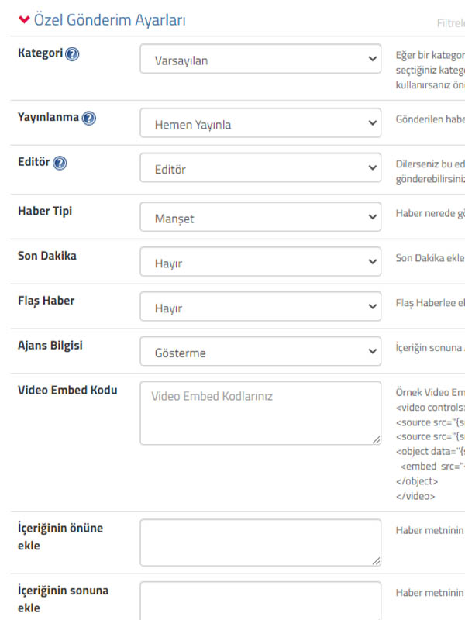Click the red chevron before Özel Gönderim Ayarları
This screenshot has width=465, height=620.
pyautogui.click(x=24, y=19)
